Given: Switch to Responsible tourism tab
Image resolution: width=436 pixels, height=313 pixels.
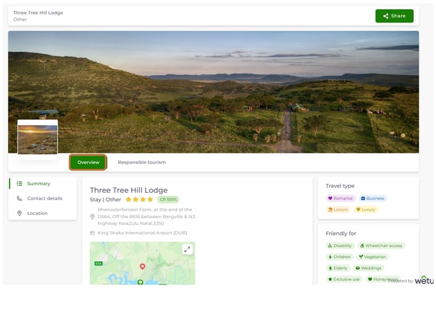Looking at the screenshot, I should point(141,162).
